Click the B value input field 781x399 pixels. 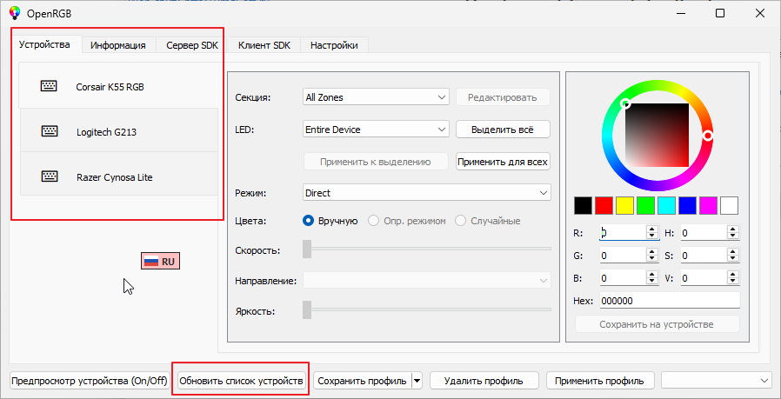[x=623, y=278]
